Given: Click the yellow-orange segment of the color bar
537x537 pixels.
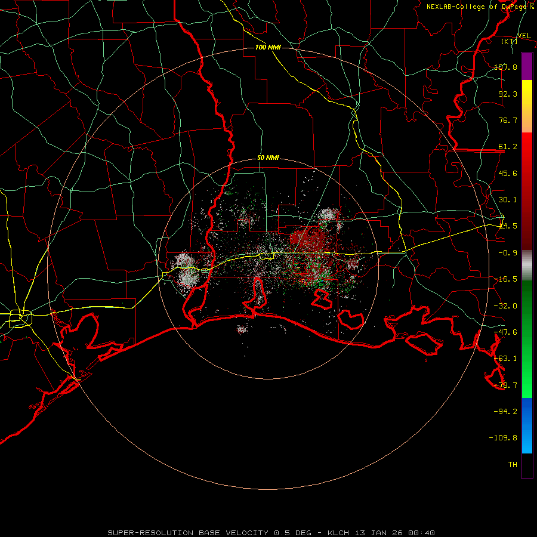Looking at the screenshot, I should [527, 106].
